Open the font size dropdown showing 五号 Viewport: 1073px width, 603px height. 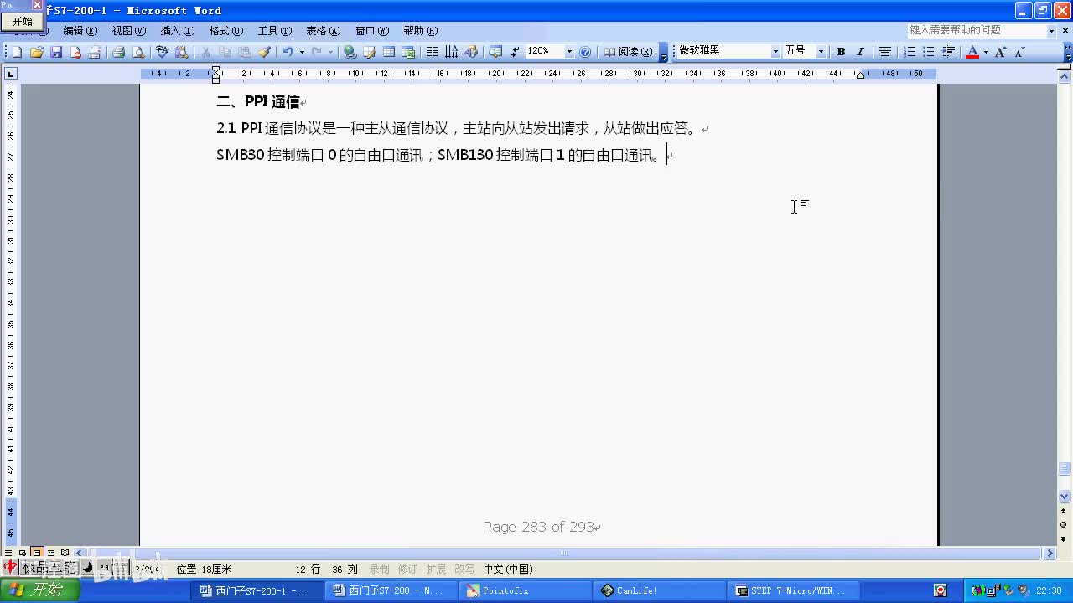tap(821, 52)
